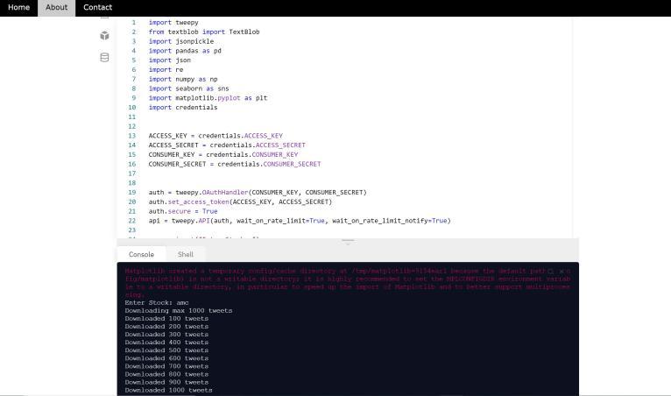Click 'CONSUMER_KEY = credentials.CONSUMER_KEY' line
Image resolution: width=671 pixels, height=396 pixels.
pos(223,154)
